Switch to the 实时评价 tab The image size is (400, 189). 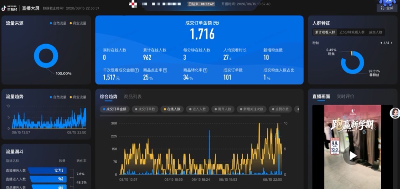(x=346, y=96)
